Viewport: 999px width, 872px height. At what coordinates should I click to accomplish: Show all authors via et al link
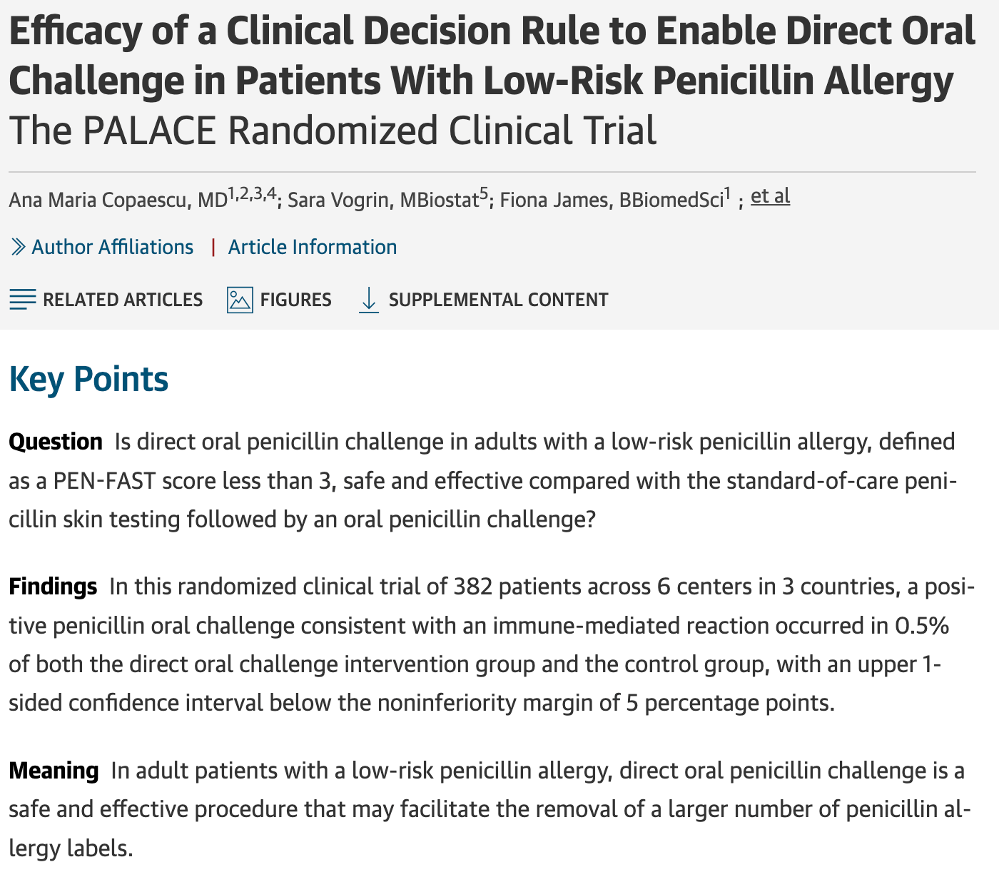click(770, 196)
